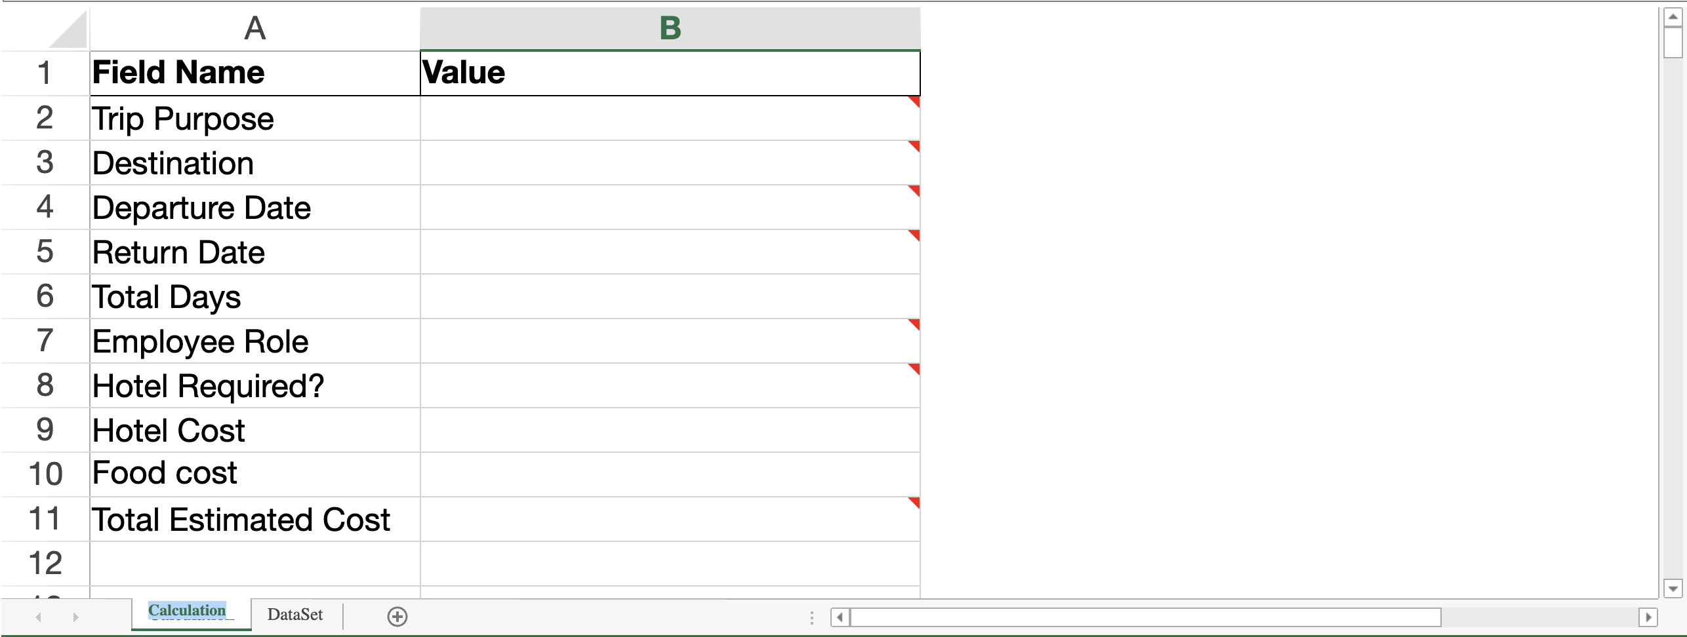Screen dimensions: 1687x637
Task: Click the horizontal scrollbar left arrow
Action: (840, 617)
